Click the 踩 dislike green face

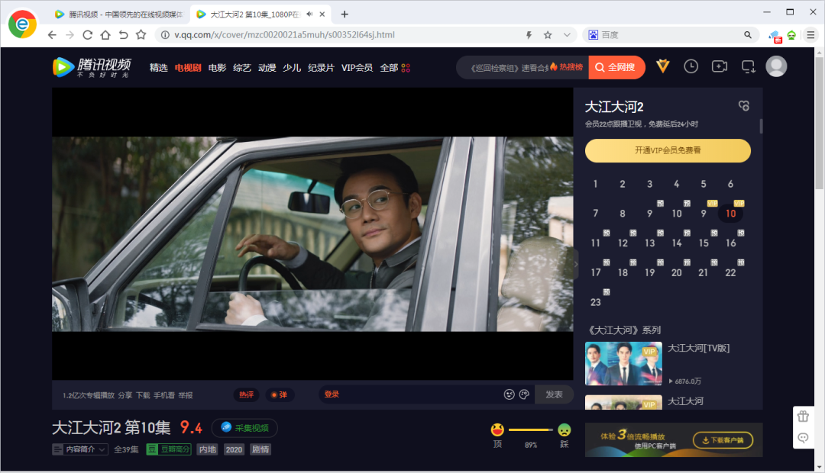click(564, 430)
